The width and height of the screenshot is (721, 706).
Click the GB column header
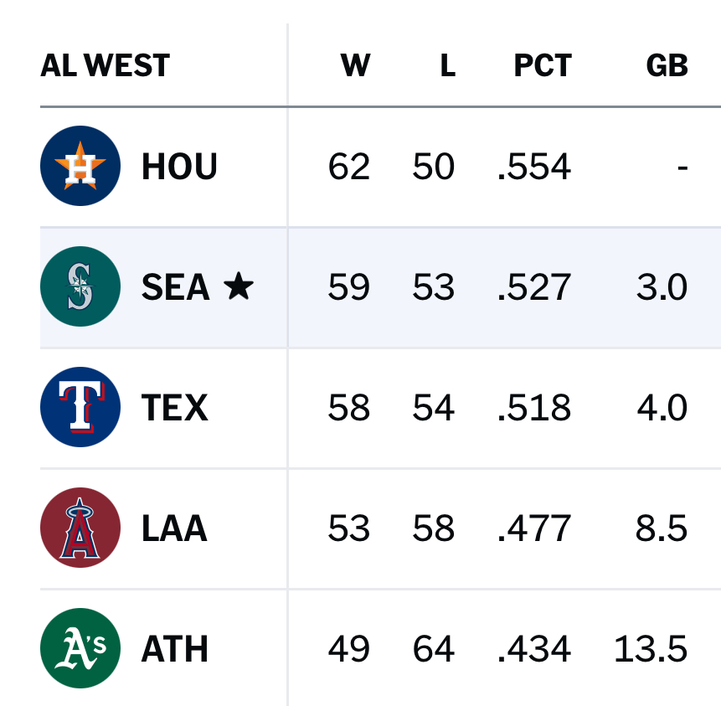[667, 65]
